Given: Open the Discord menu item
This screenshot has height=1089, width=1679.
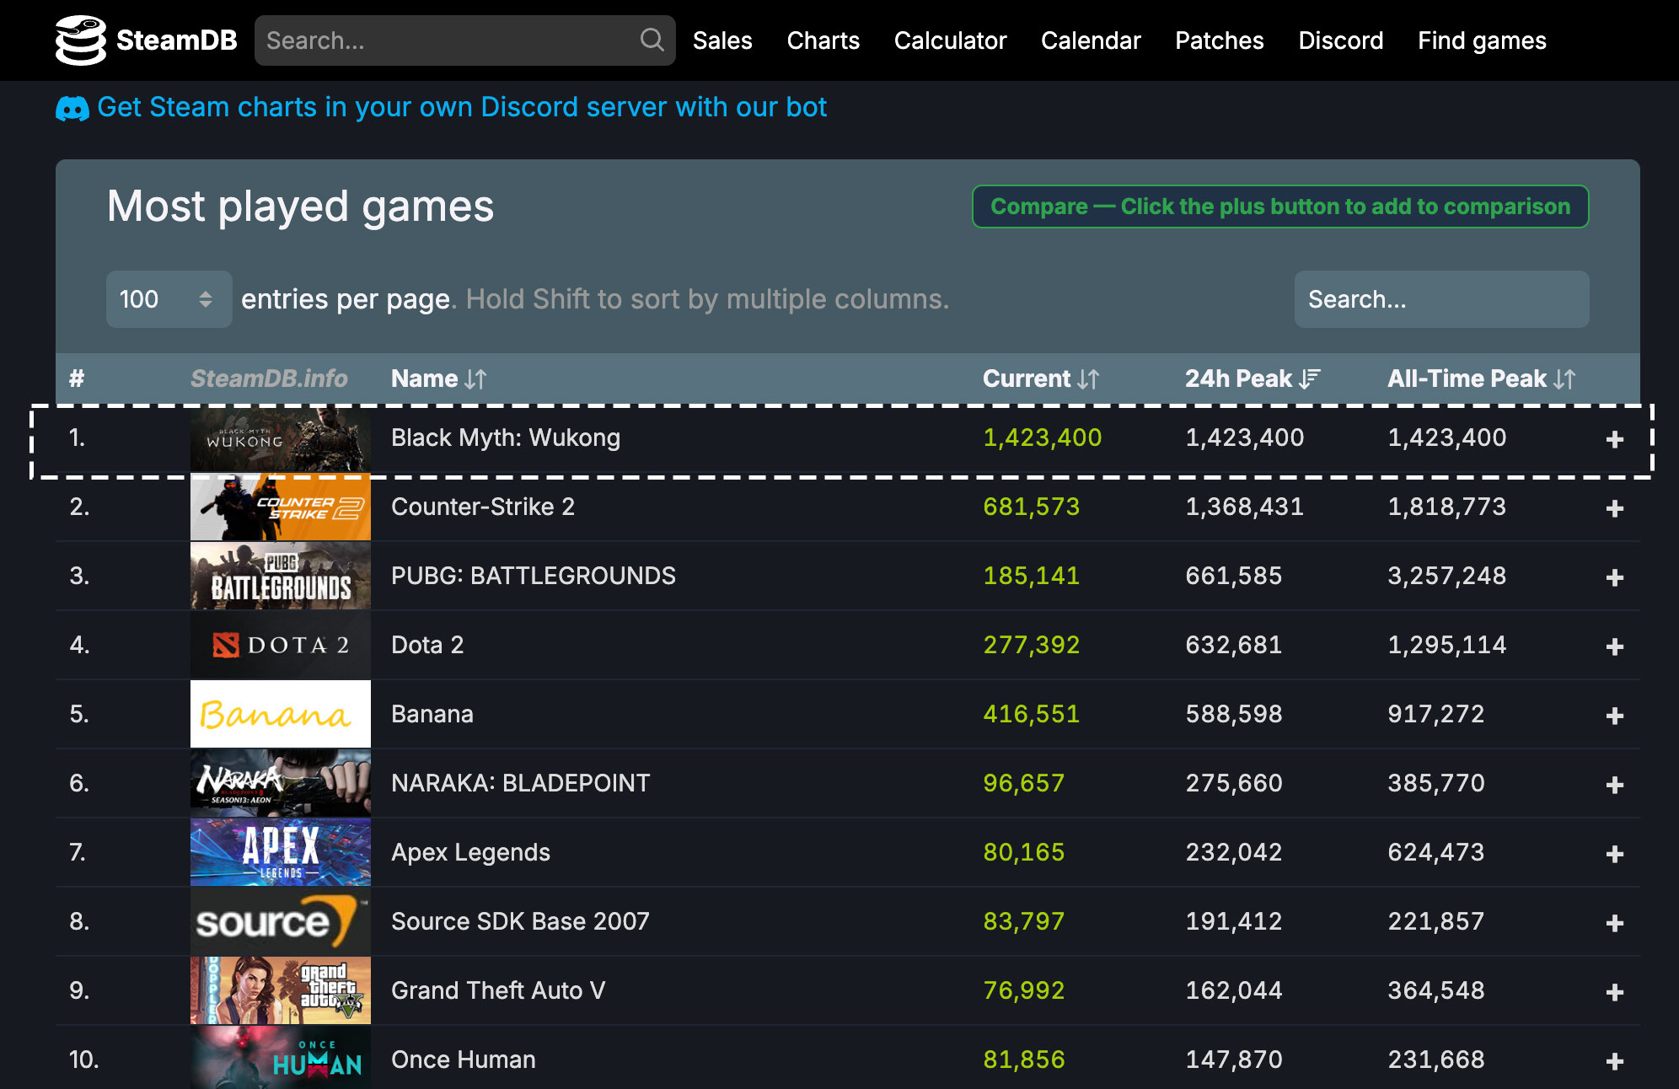Looking at the screenshot, I should [x=1340, y=40].
